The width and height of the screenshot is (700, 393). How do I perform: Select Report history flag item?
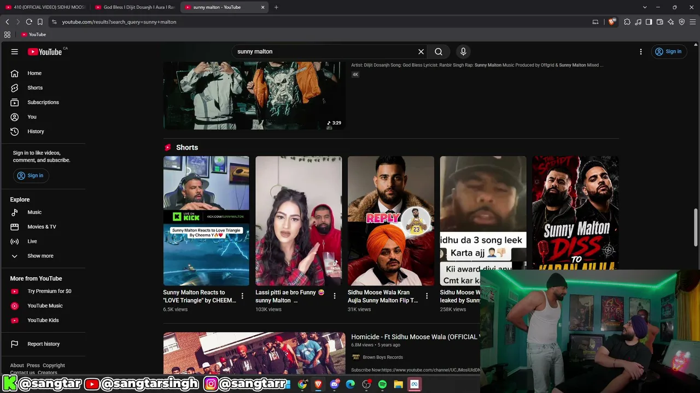pos(43,344)
